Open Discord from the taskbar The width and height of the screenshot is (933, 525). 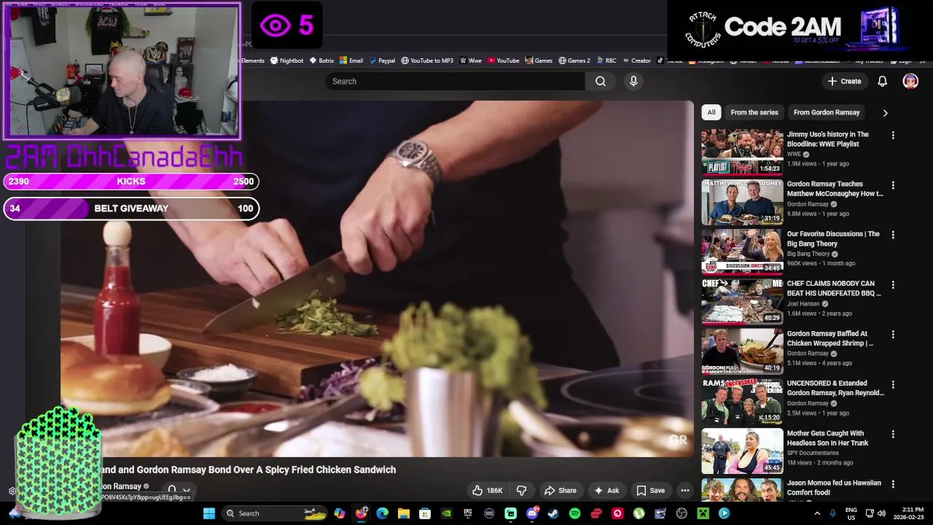coord(532,513)
